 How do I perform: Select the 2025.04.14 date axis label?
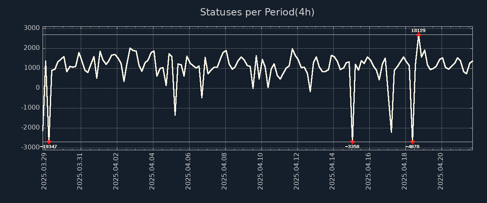click(333, 171)
